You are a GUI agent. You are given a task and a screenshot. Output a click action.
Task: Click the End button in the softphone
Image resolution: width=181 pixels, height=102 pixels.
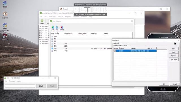pos(52,86)
